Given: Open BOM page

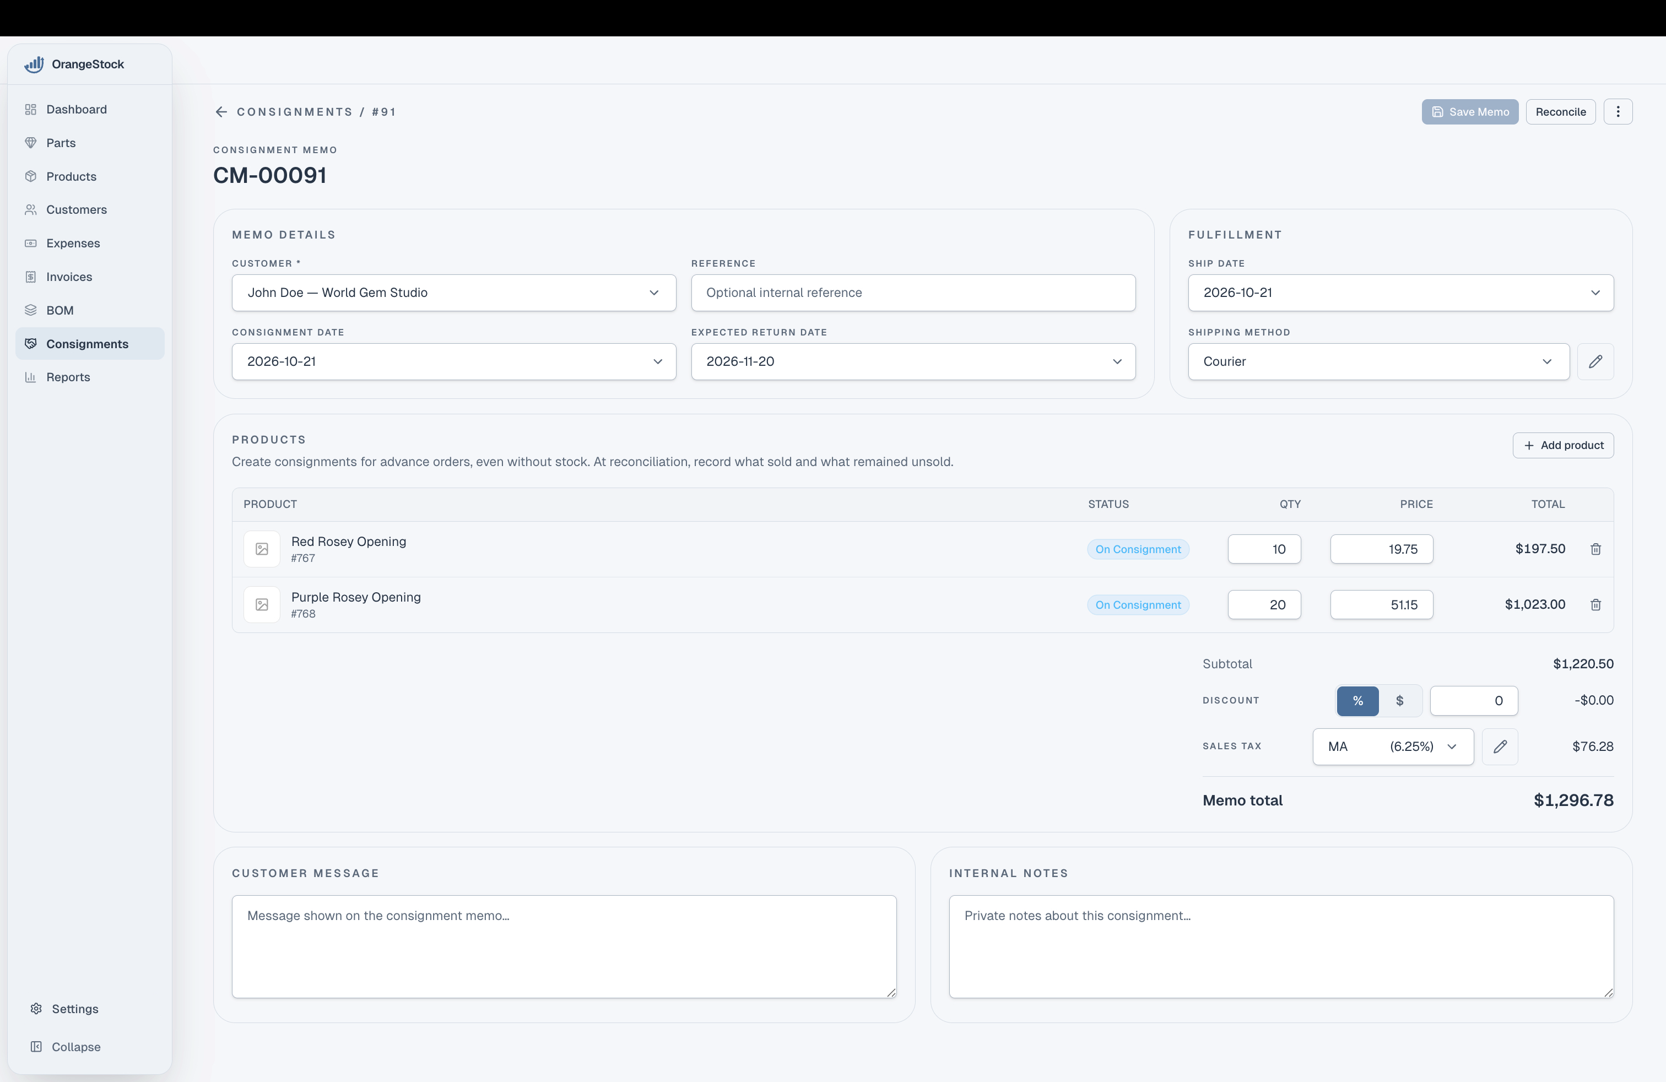Looking at the screenshot, I should pos(90,311).
